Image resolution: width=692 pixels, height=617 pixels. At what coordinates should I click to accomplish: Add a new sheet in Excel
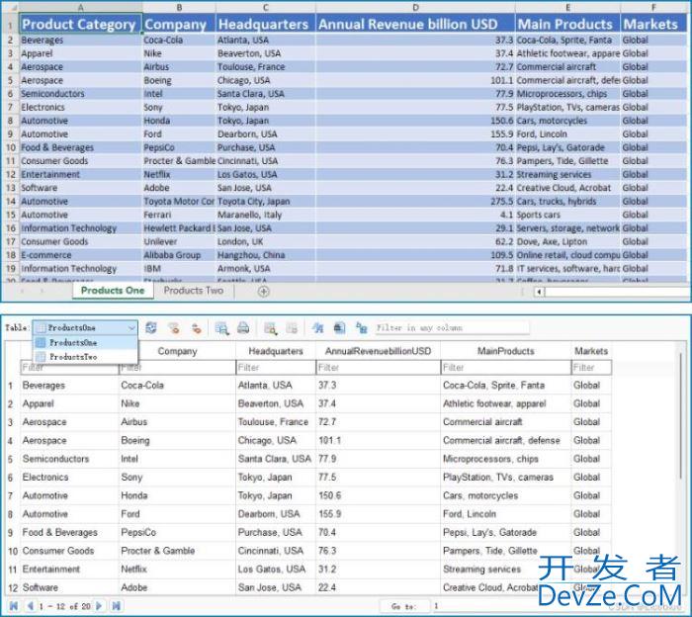click(x=264, y=292)
